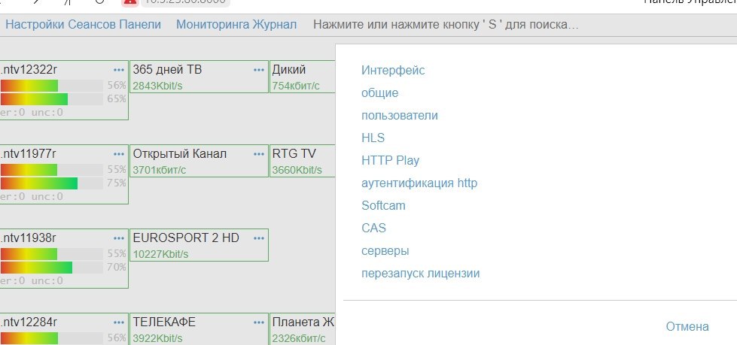Image resolution: width=737 pixels, height=345 pixels.
Task: Open options menu for ТЕЛЕКАФЕ
Action: (x=258, y=322)
